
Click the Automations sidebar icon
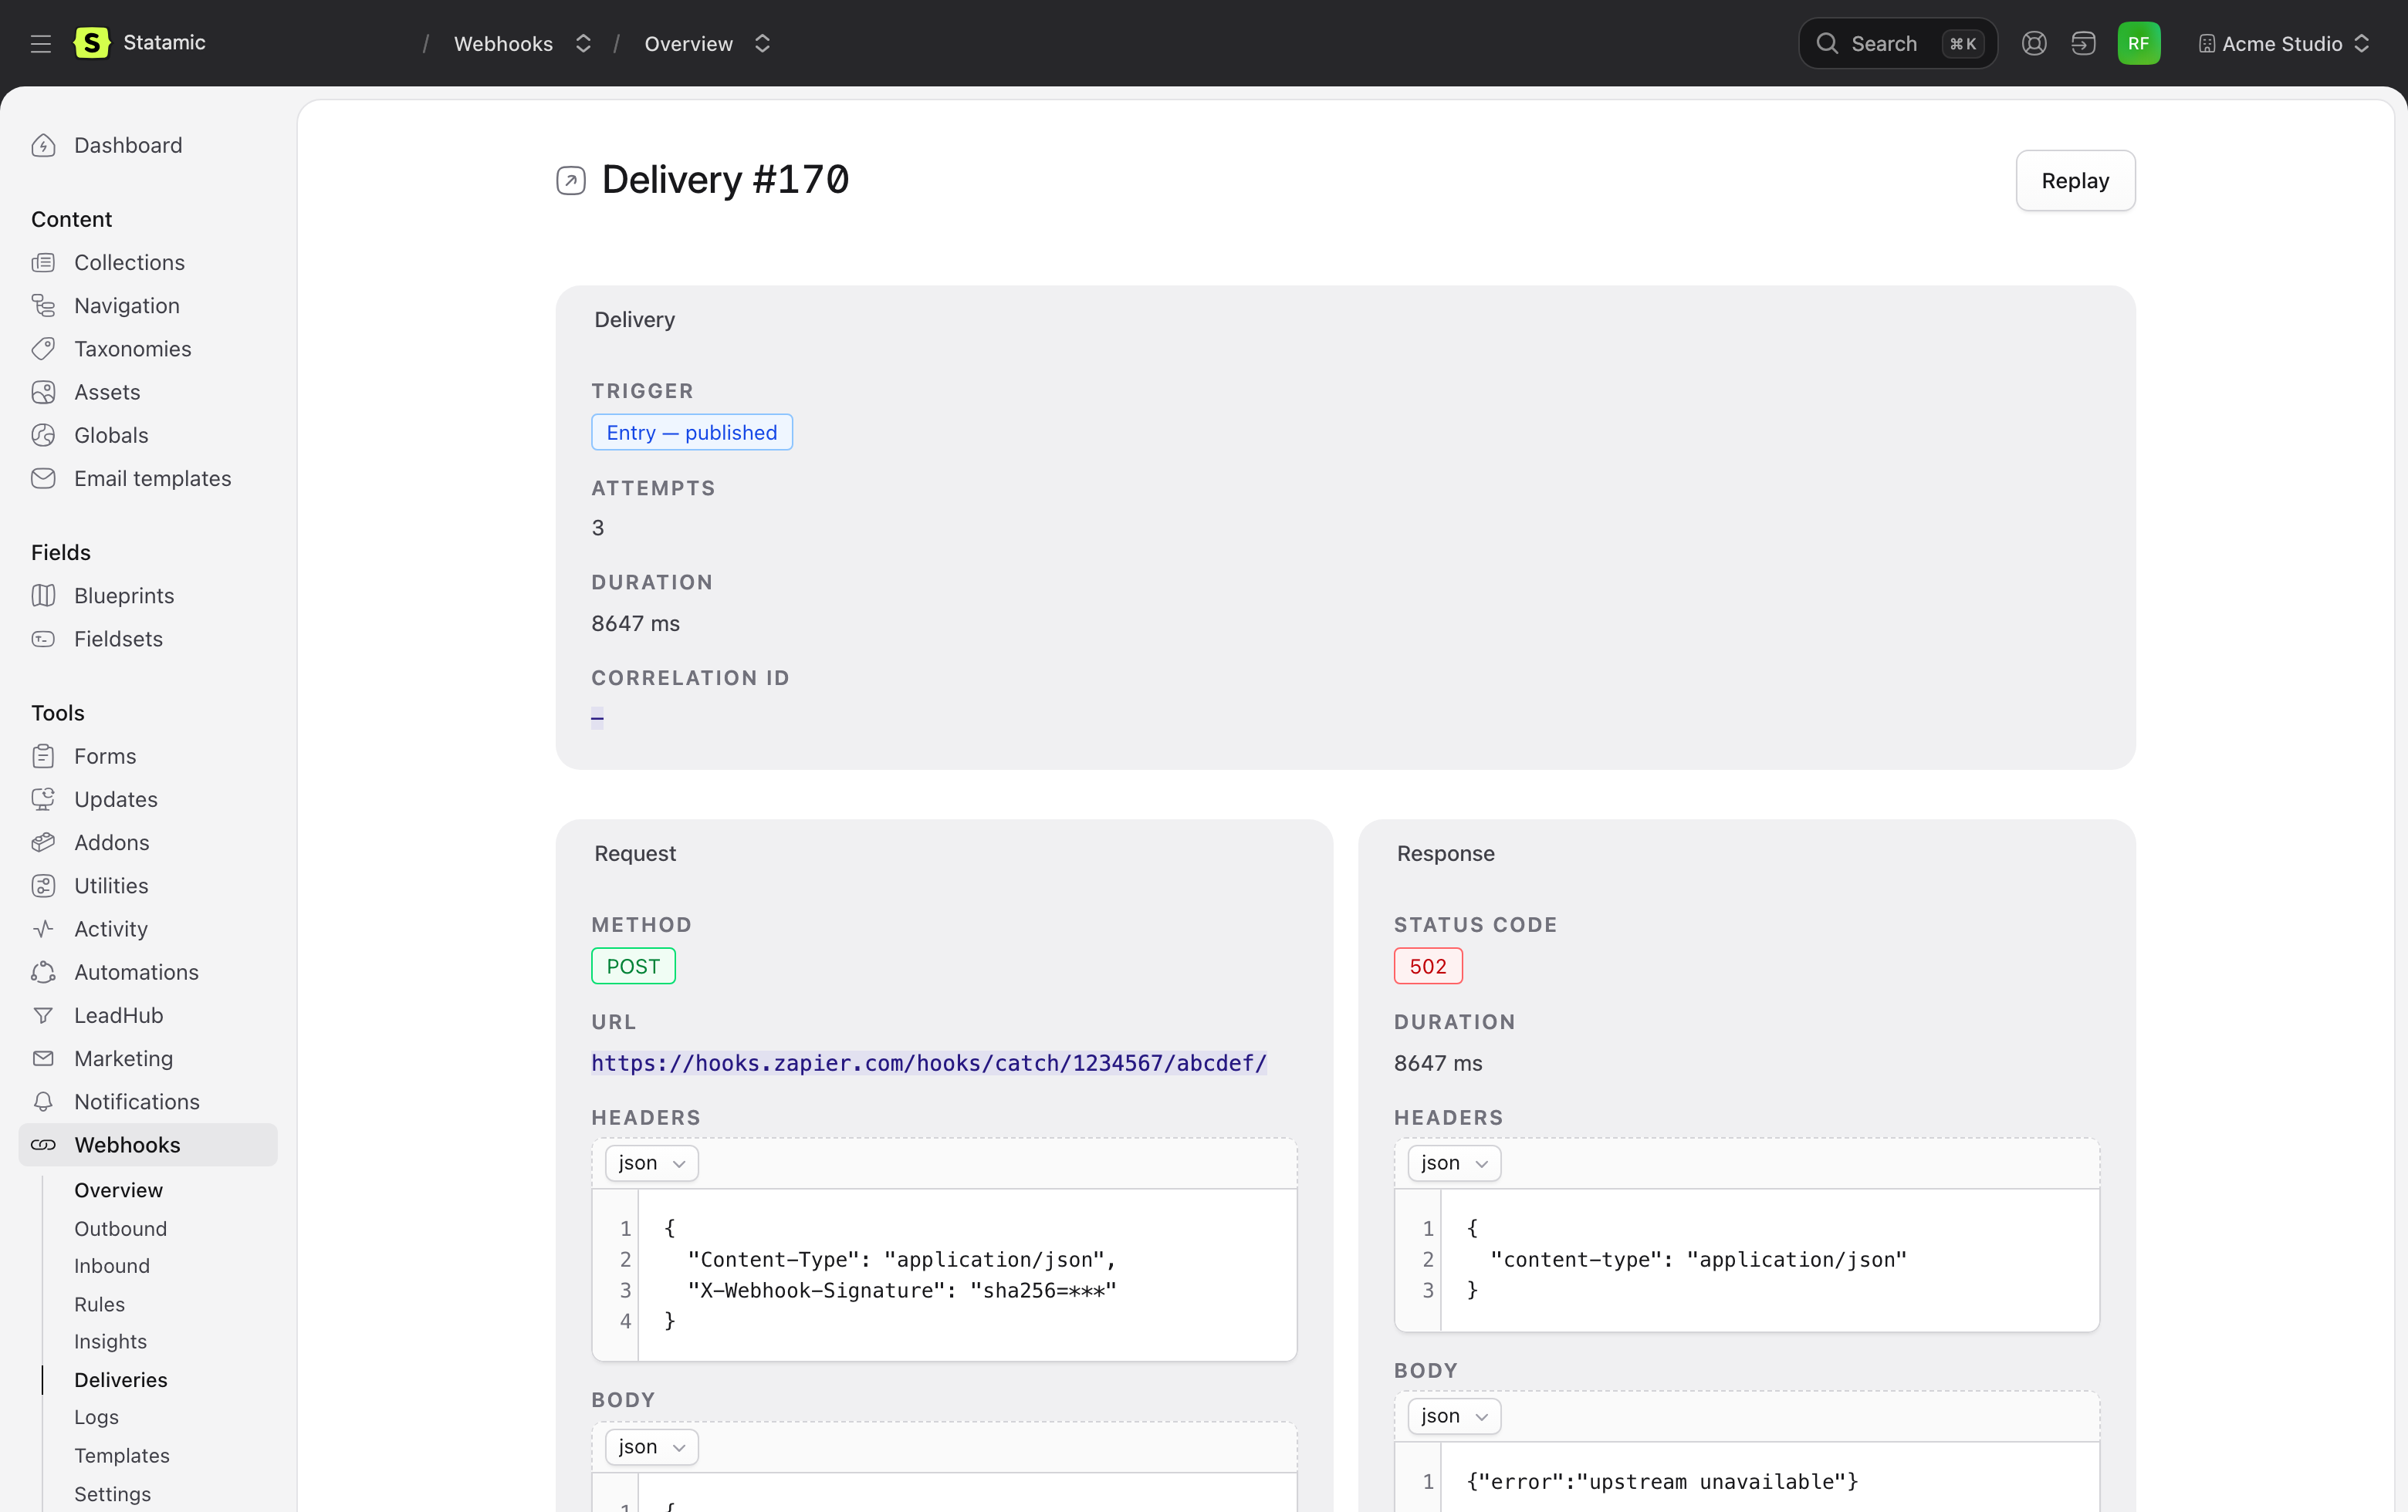[x=43, y=972]
